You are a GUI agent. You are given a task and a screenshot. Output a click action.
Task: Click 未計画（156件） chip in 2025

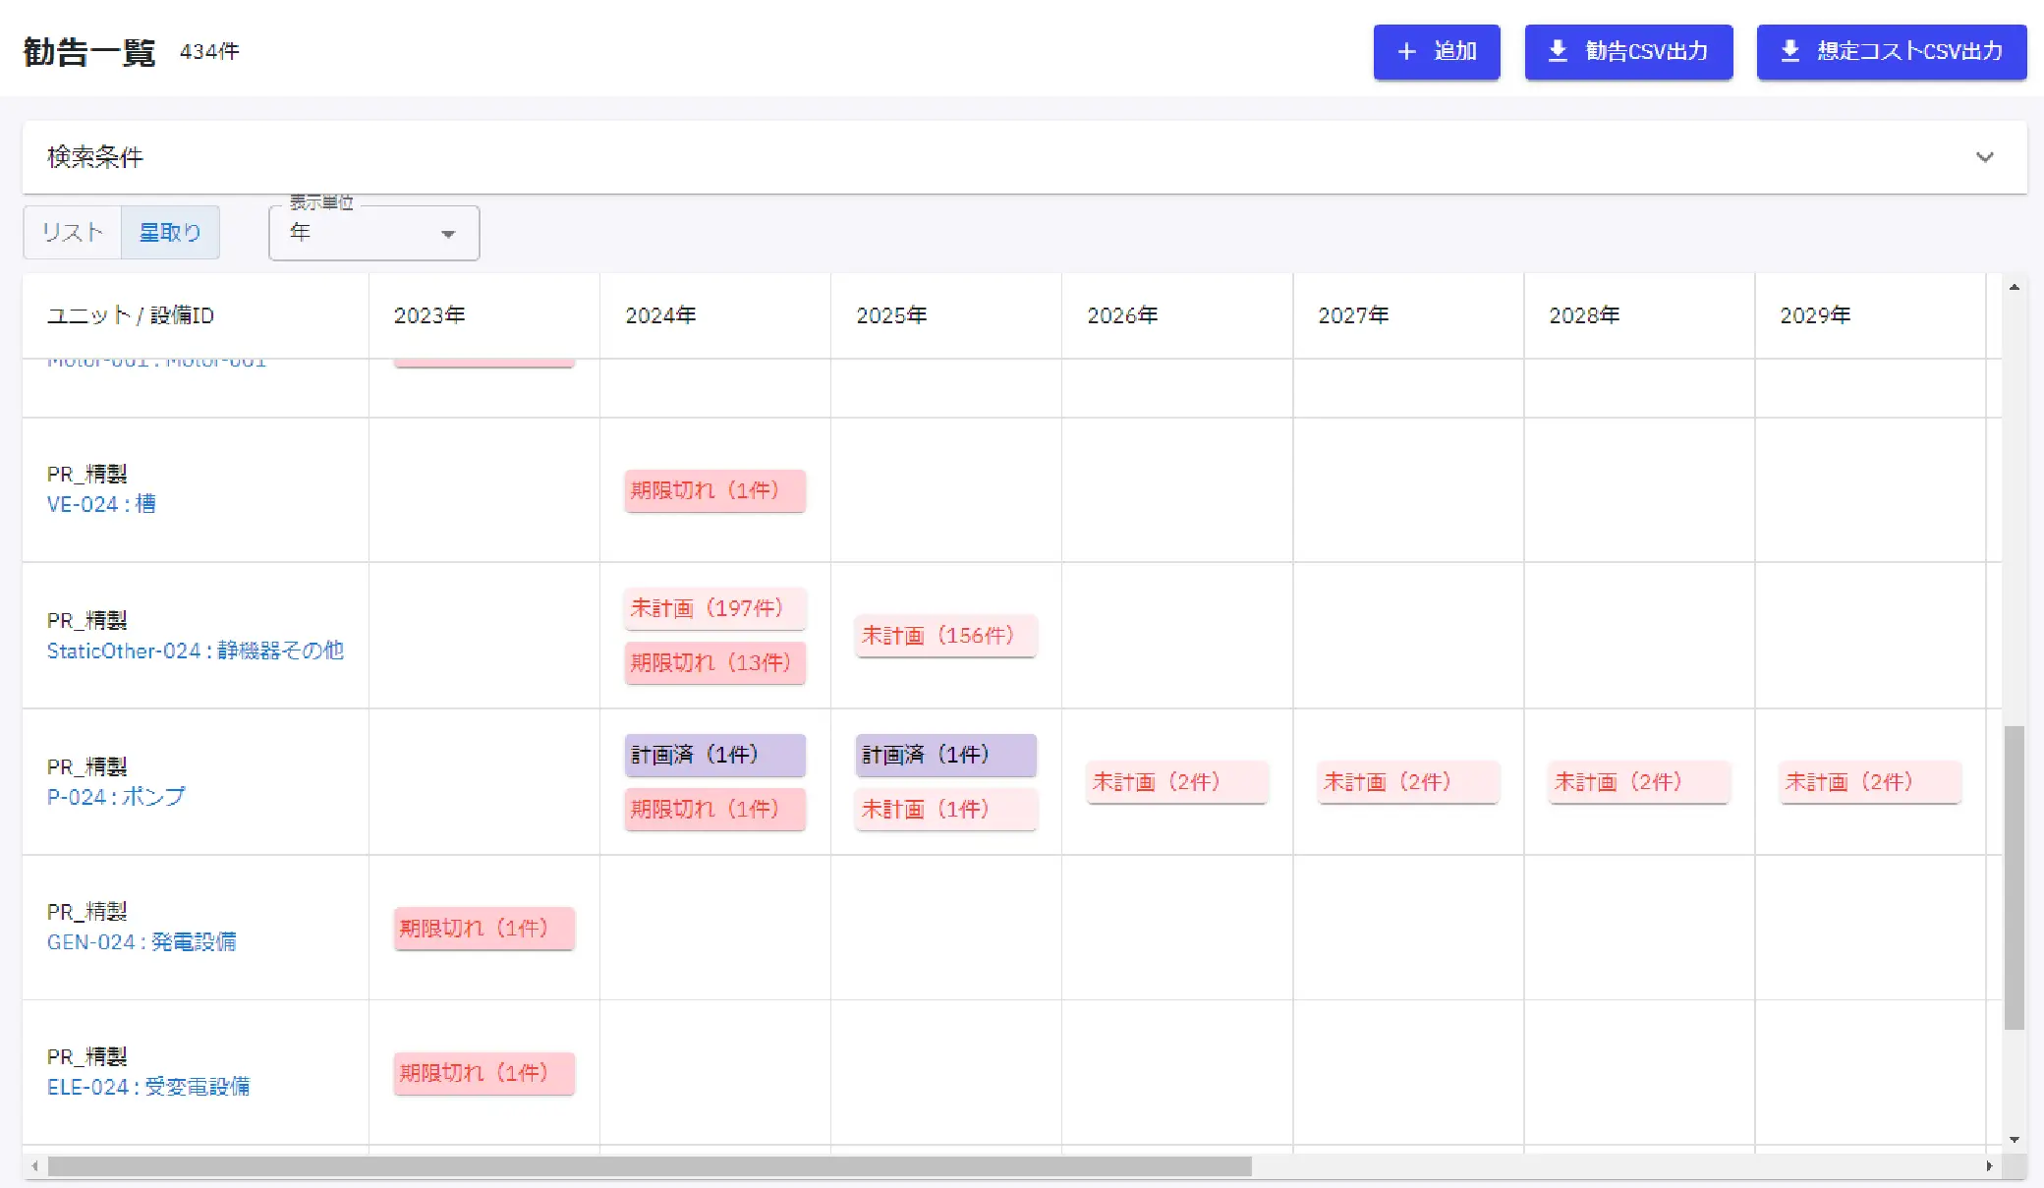945,636
